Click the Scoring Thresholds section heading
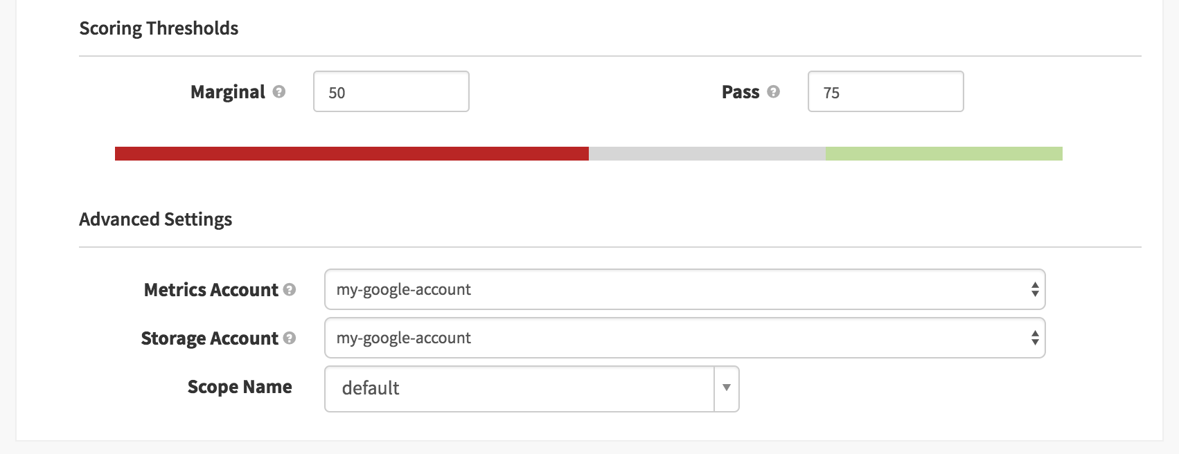This screenshot has width=1179, height=454. (x=159, y=28)
